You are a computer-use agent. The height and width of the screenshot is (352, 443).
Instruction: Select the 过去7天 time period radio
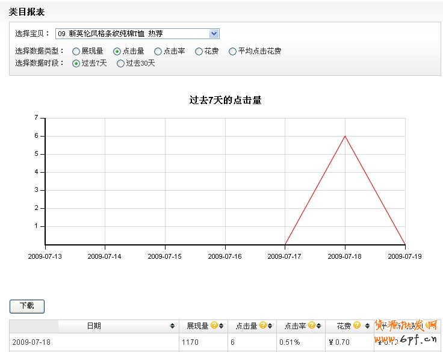tap(76, 63)
